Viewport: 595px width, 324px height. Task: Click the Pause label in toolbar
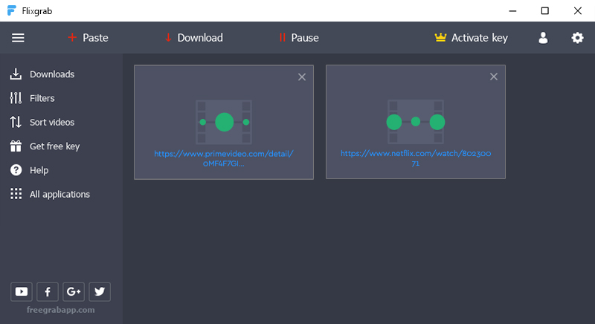tap(305, 37)
